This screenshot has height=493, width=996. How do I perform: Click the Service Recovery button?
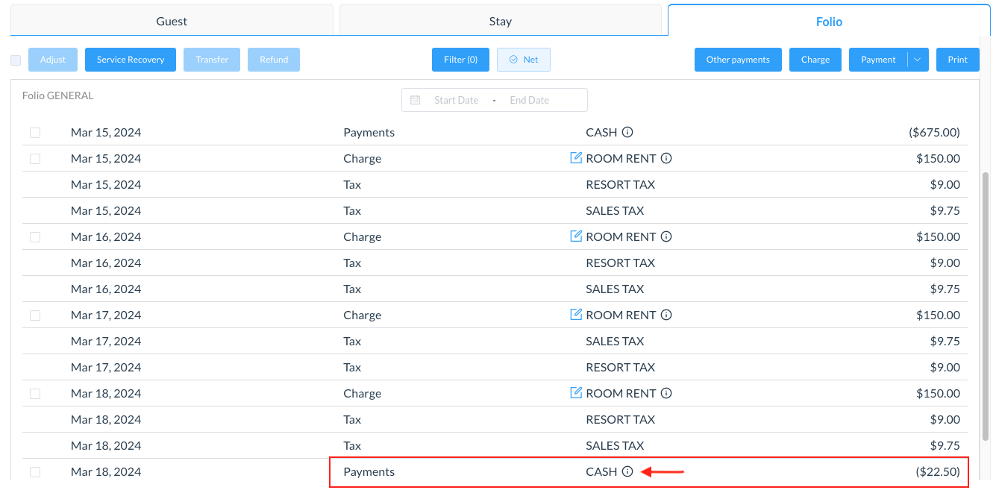coord(131,60)
